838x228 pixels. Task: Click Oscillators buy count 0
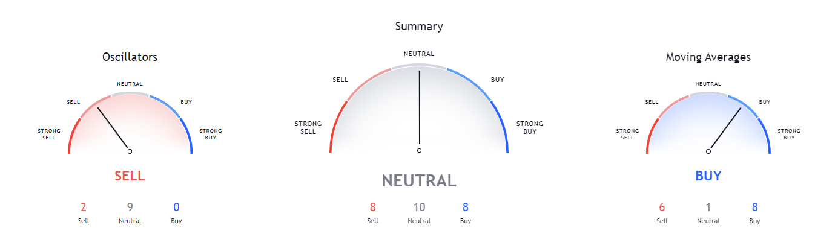tap(176, 207)
